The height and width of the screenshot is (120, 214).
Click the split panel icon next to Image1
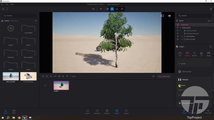point(211,47)
